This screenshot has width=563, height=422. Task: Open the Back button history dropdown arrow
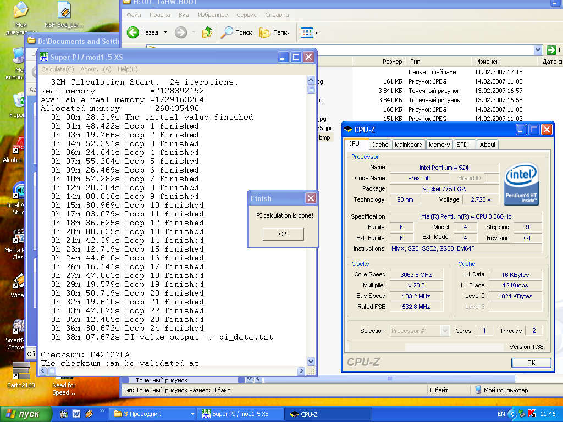(165, 32)
